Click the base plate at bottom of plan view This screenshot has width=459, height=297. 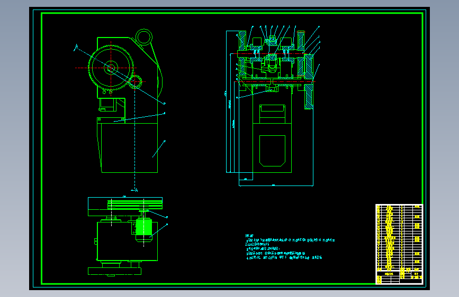114,271
